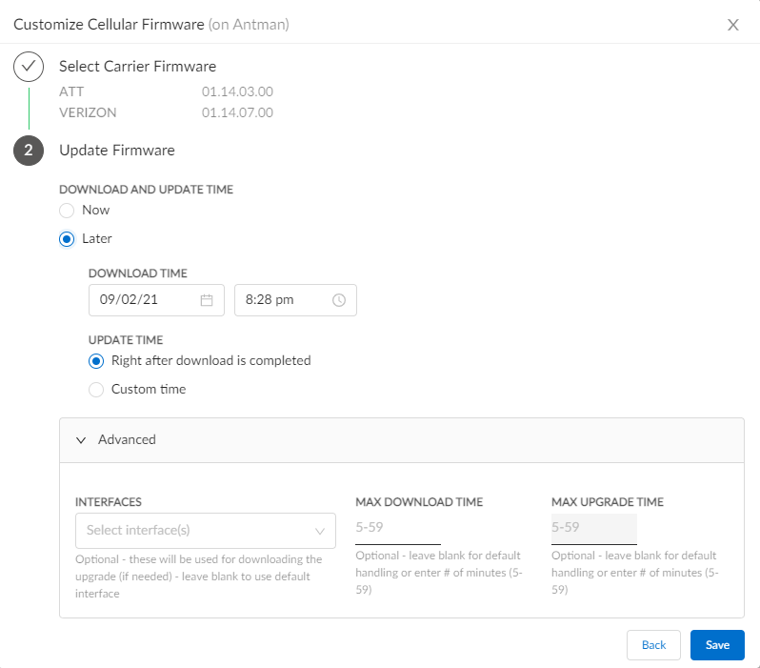This screenshot has width=760, height=668.
Task: Click the Interfaces dropdown arrow
Action: click(320, 531)
